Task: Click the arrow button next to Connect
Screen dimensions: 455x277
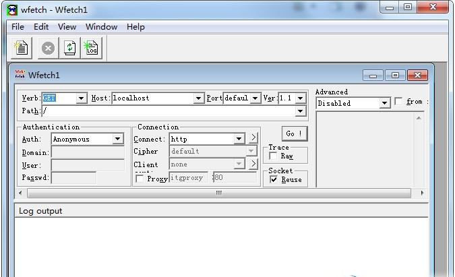Action: tap(253, 137)
